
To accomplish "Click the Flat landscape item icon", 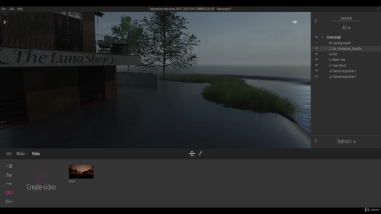I will [x=330, y=54].
